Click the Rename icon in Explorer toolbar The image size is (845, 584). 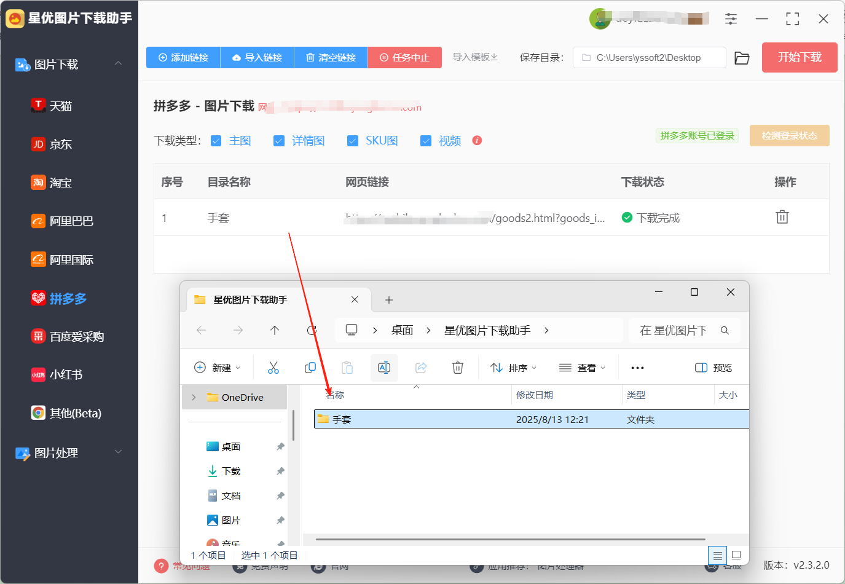(384, 368)
